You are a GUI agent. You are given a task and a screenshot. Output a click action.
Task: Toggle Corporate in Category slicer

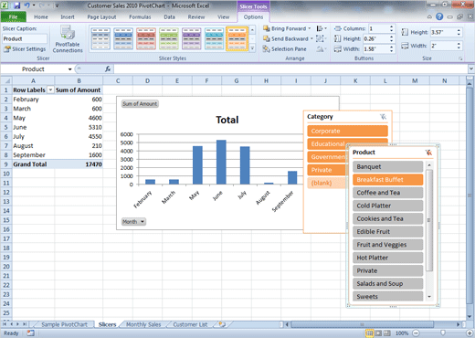(347, 131)
